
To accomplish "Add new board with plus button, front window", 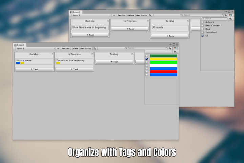I will (x=58, y=48).
